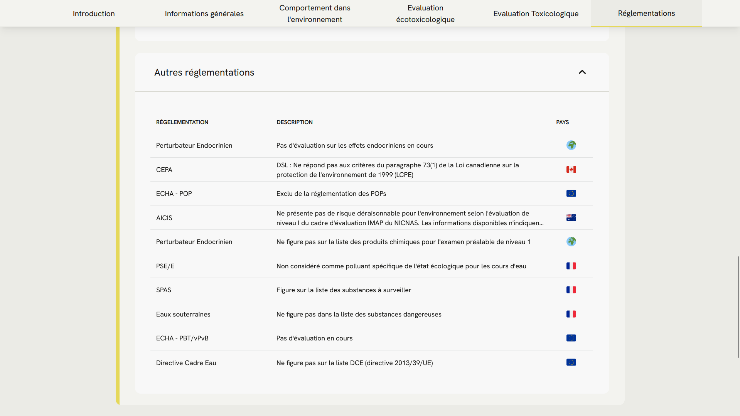Screen dimensions: 740x416
Task: Click the Canada flag in CEPA row
Action: [x=571, y=170]
